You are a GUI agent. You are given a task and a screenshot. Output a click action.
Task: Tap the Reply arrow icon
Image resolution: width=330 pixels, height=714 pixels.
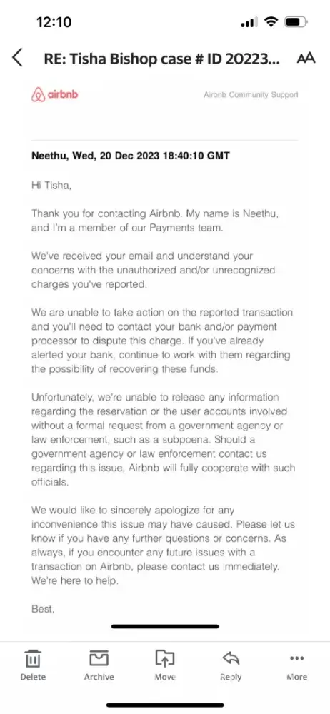(x=231, y=658)
